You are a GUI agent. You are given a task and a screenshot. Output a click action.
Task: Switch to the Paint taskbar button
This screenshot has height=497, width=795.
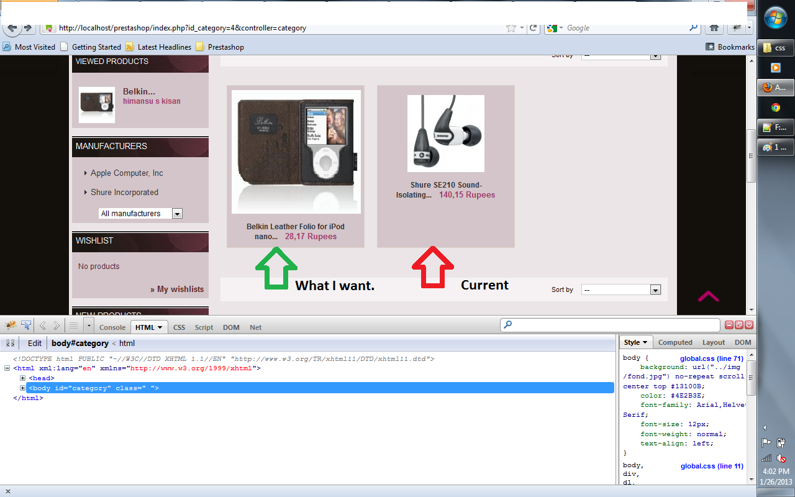coord(776,147)
